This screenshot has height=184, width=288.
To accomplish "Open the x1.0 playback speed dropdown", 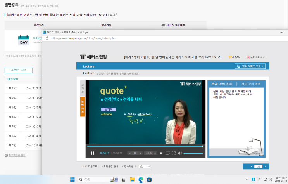I will click(x=151, y=153).
